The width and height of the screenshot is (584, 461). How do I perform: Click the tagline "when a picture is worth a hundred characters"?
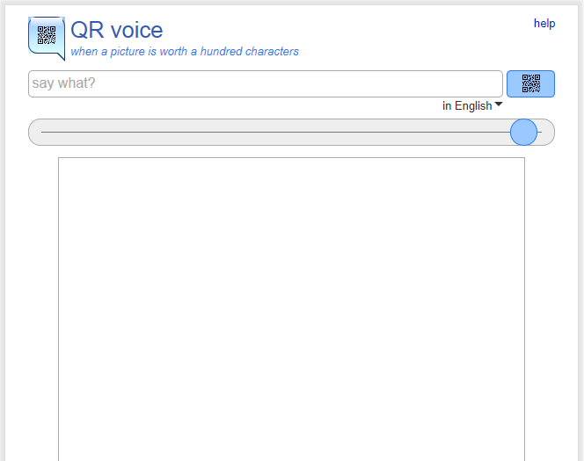185,52
